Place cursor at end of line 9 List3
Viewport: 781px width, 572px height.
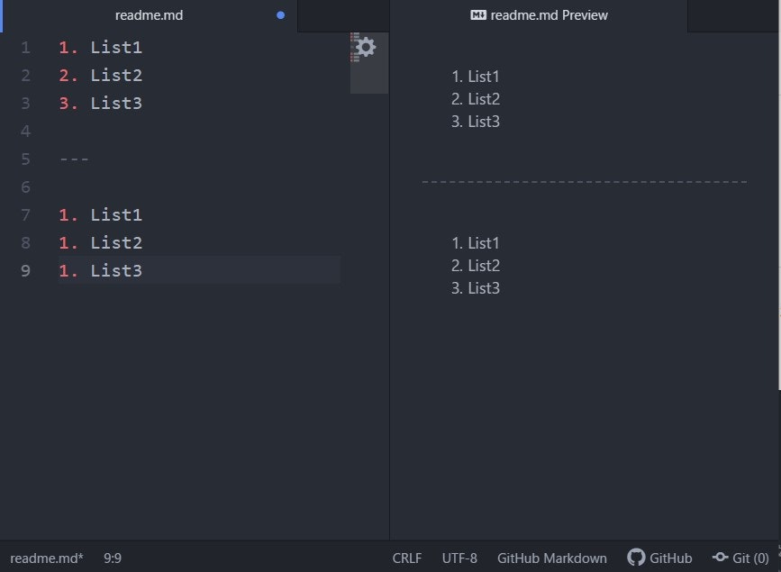[143, 270]
